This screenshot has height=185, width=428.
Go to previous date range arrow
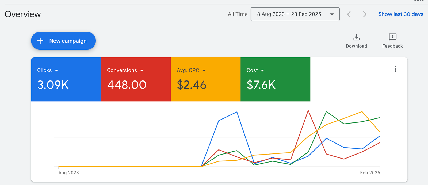pos(349,14)
